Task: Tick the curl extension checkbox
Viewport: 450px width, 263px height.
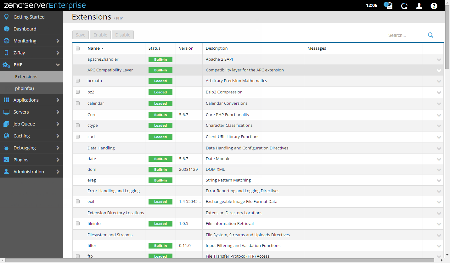Action: [78, 137]
